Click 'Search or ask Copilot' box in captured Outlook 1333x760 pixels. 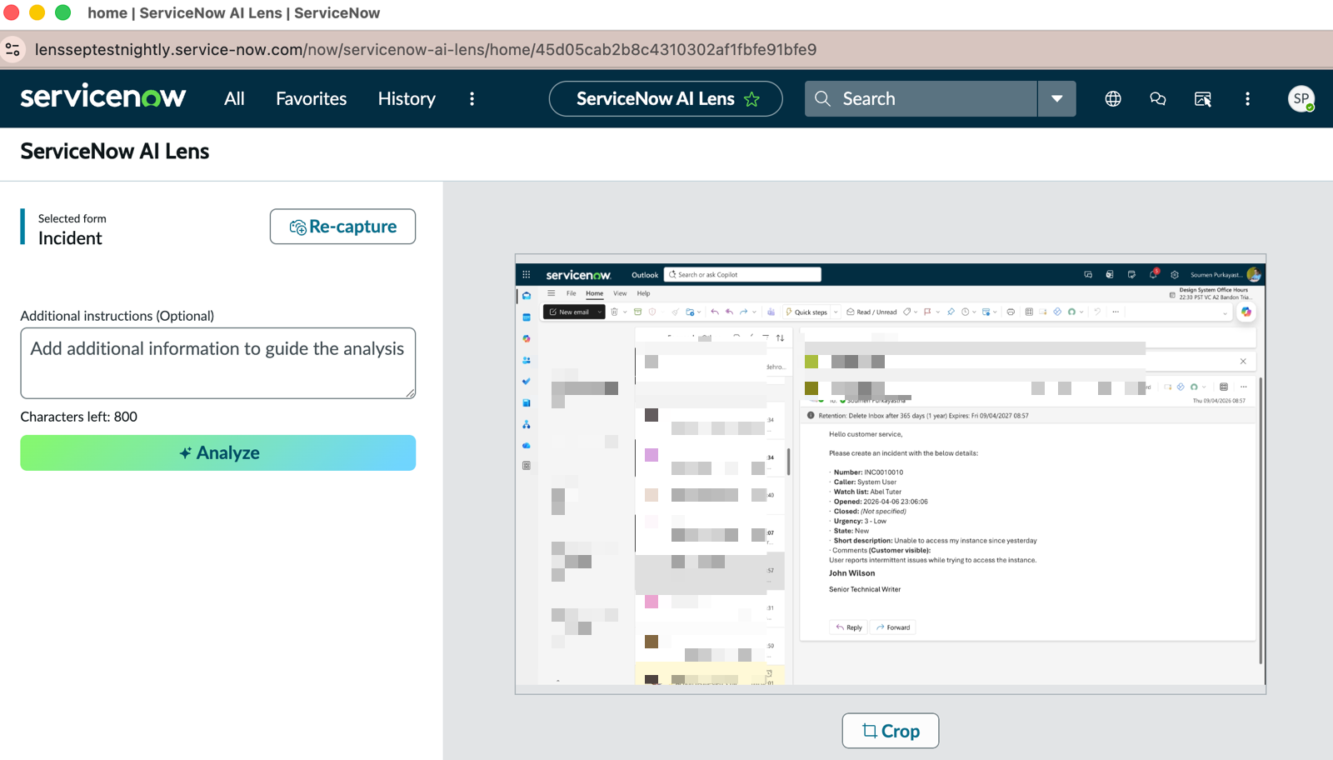click(742, 274)
